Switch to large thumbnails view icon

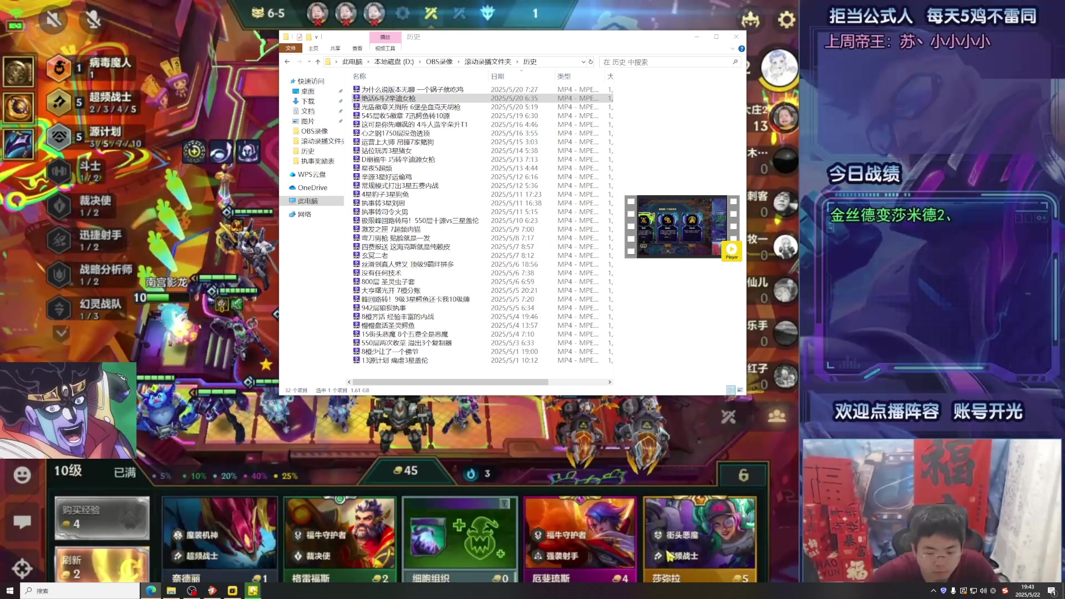[740, 390]
